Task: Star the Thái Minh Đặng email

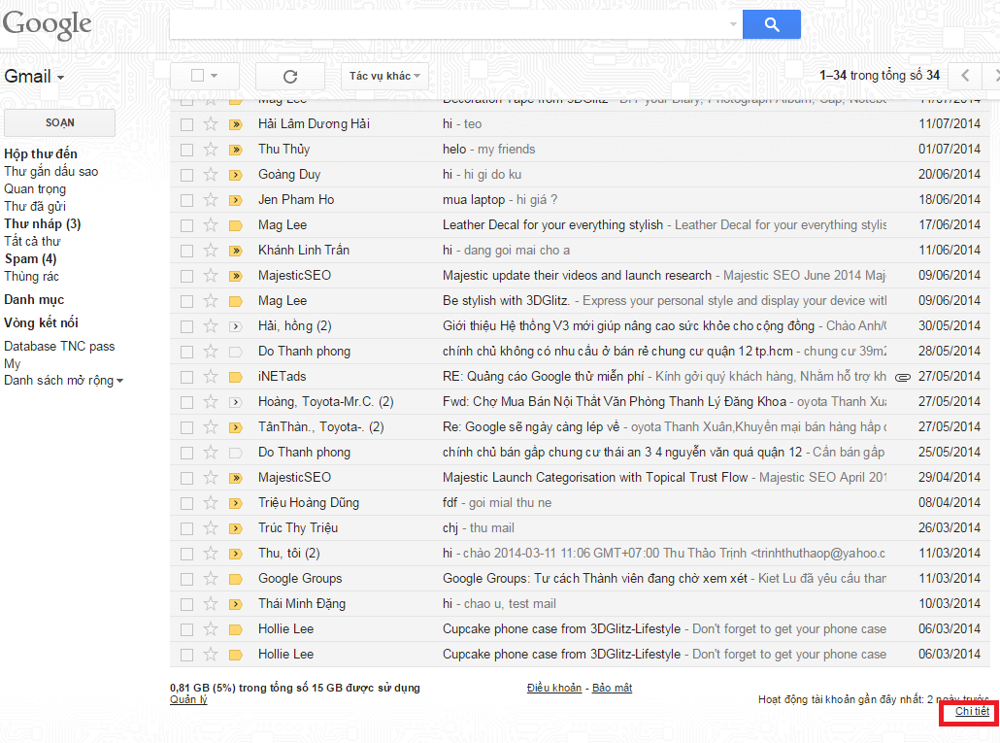Action: [211, 604]
